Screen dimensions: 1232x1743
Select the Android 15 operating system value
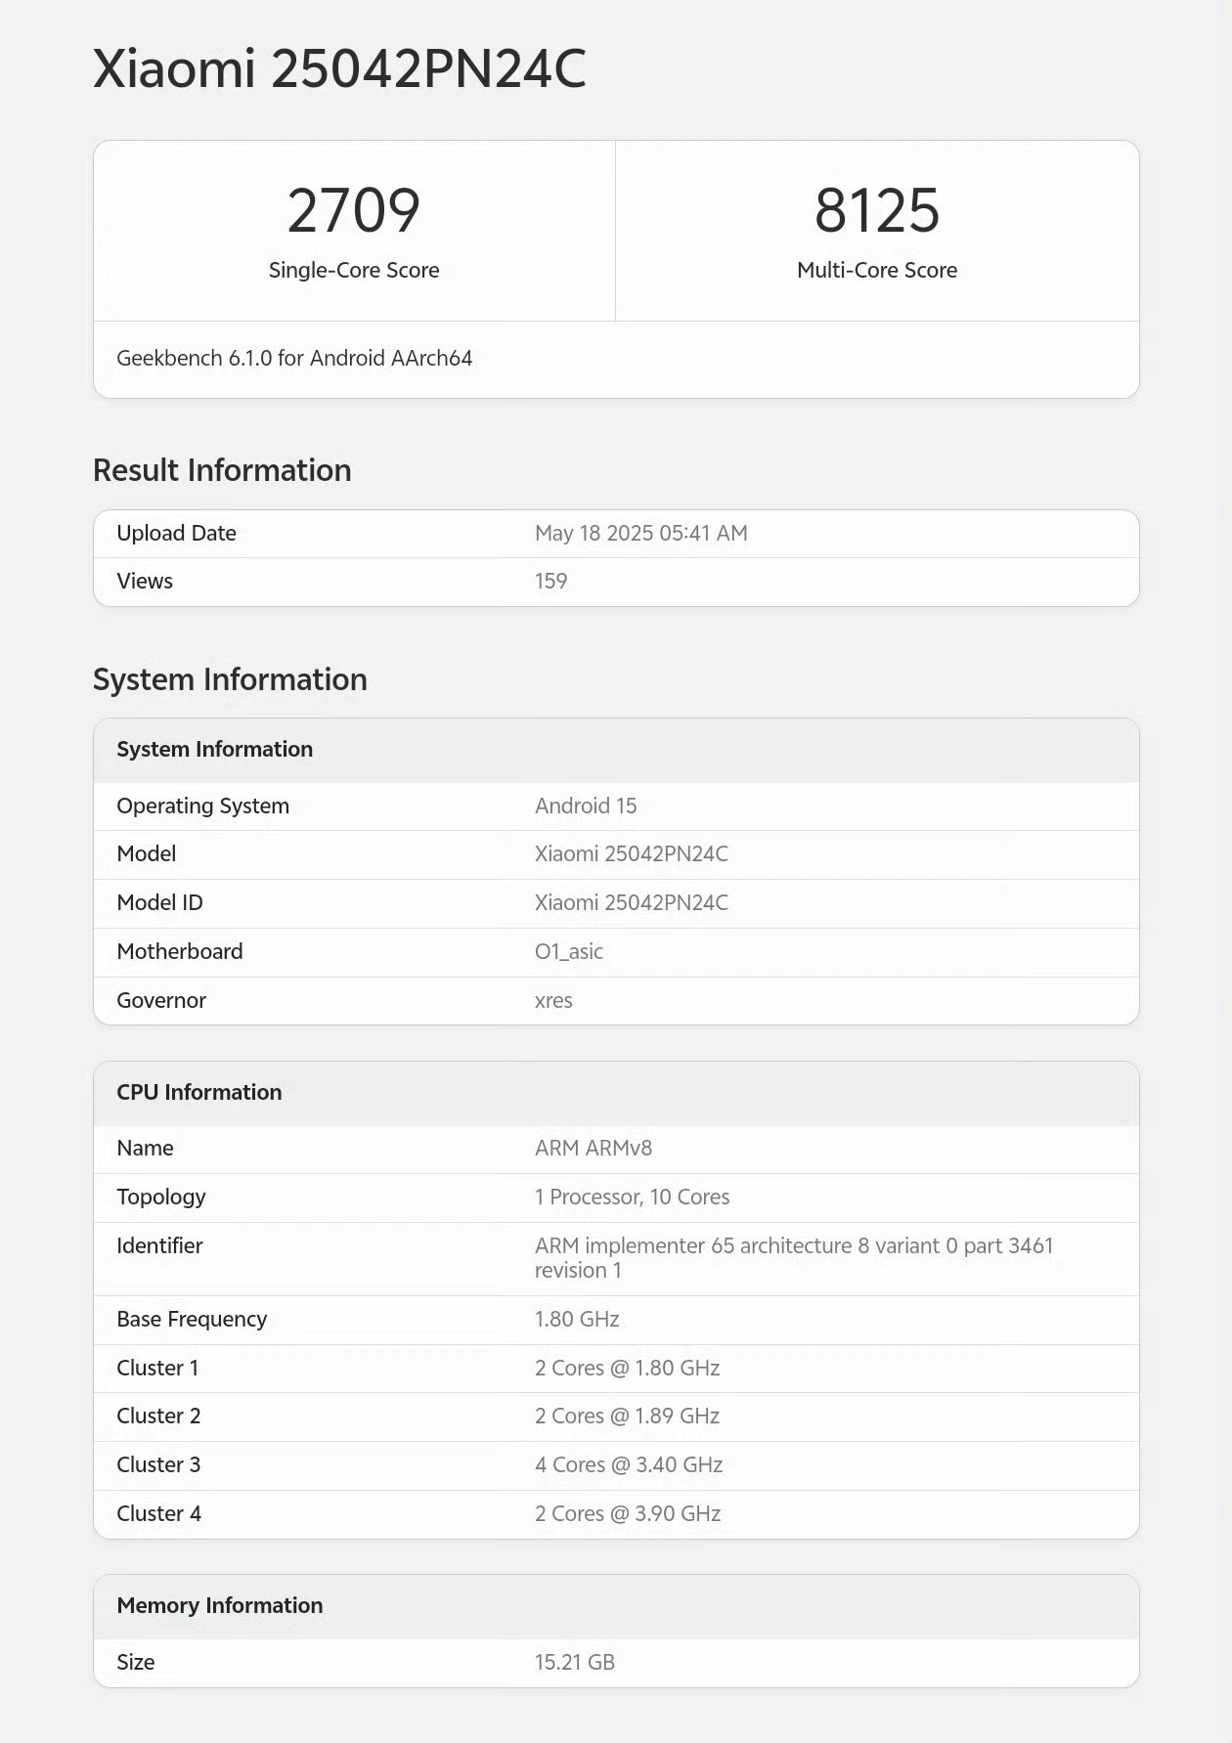click(586, 806)
